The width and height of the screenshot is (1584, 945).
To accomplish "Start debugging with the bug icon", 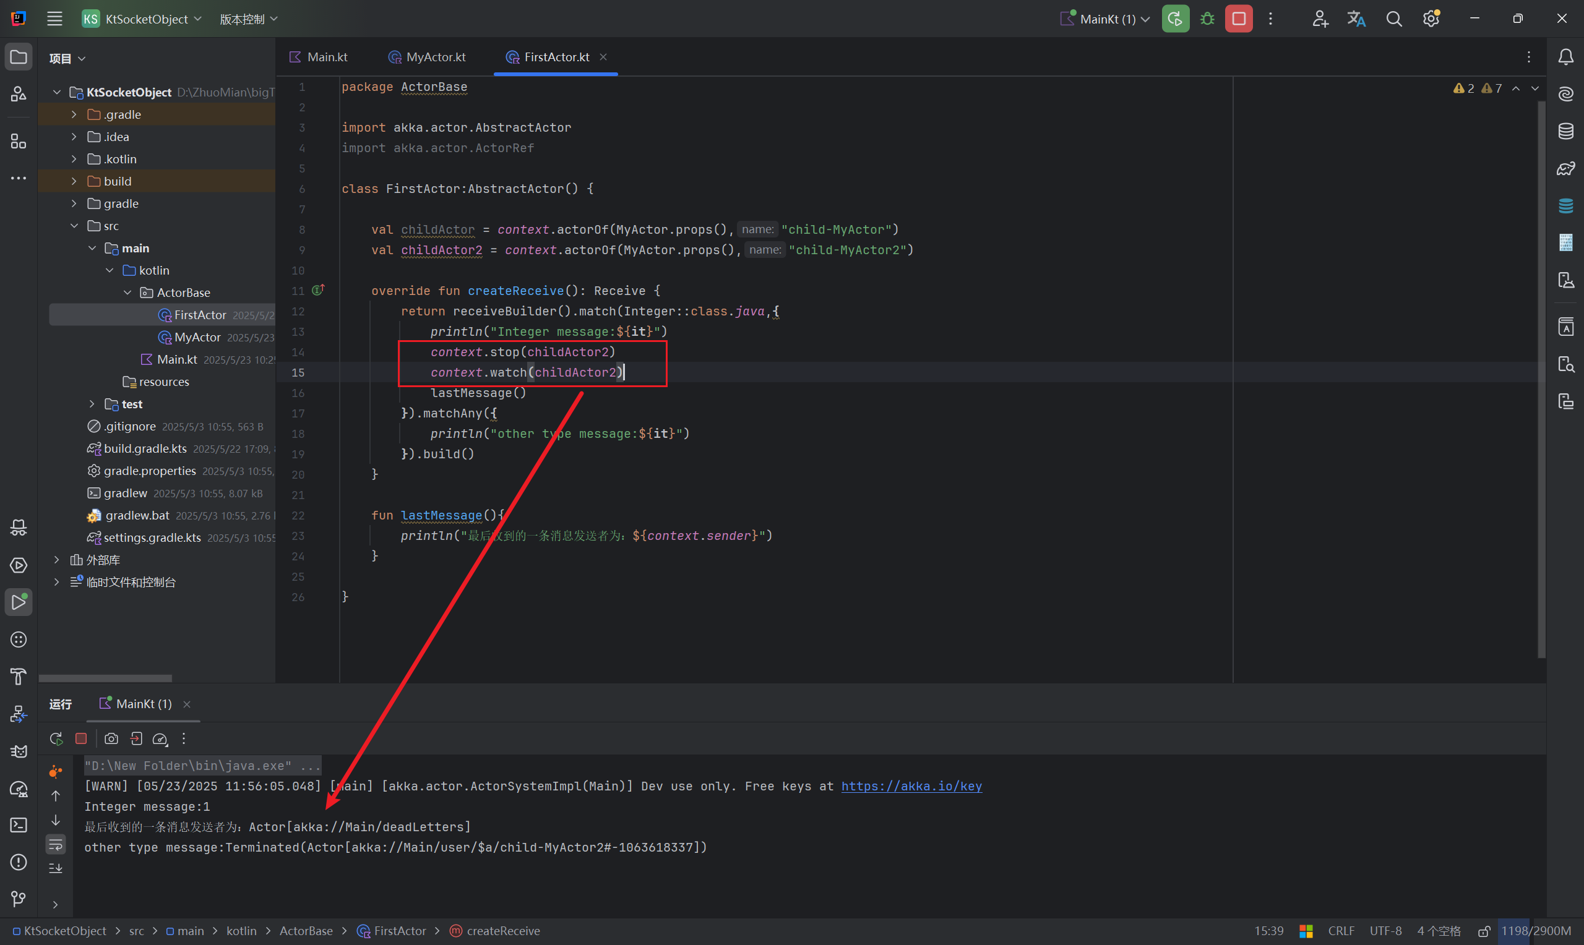I will pos(1207,19).
